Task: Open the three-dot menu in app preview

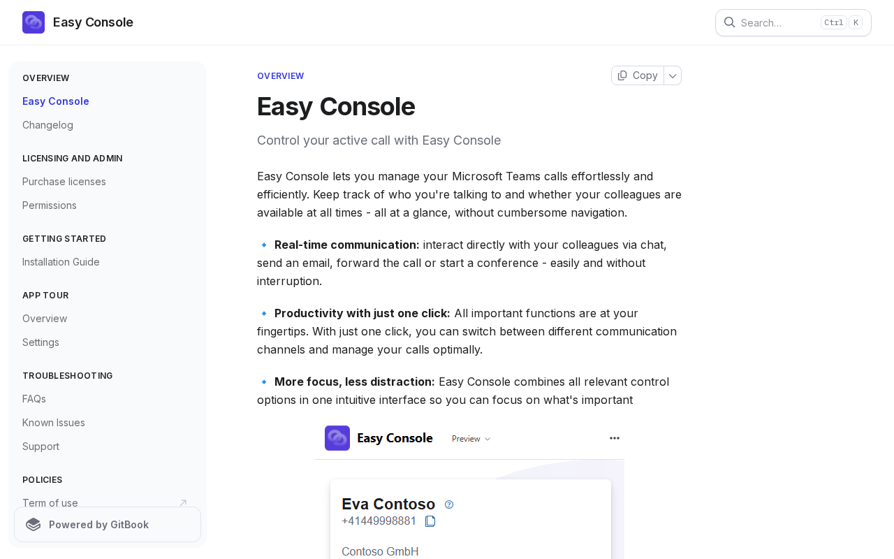Action: (615, 438)
